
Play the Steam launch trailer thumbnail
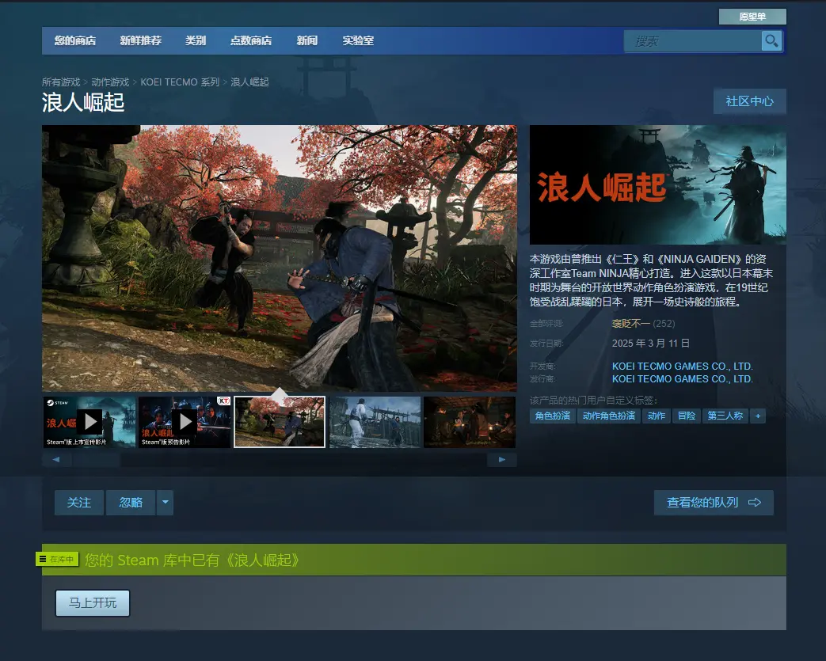point(89,422)
